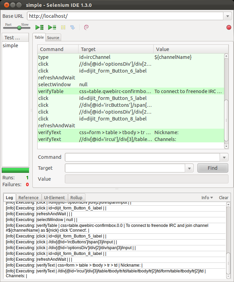This screenshot has height=282, width=234.
Task: Switch to the Source tab
Action: (x=53, y=38)
